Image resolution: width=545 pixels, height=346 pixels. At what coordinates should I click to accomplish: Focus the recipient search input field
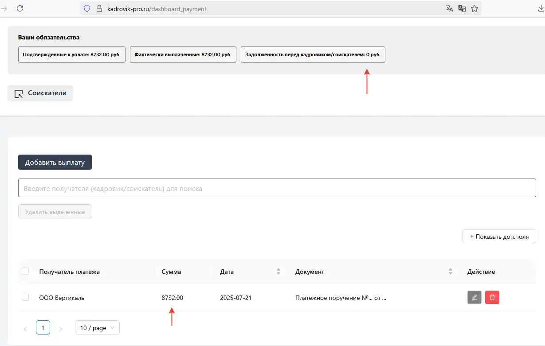pos(277,188)
